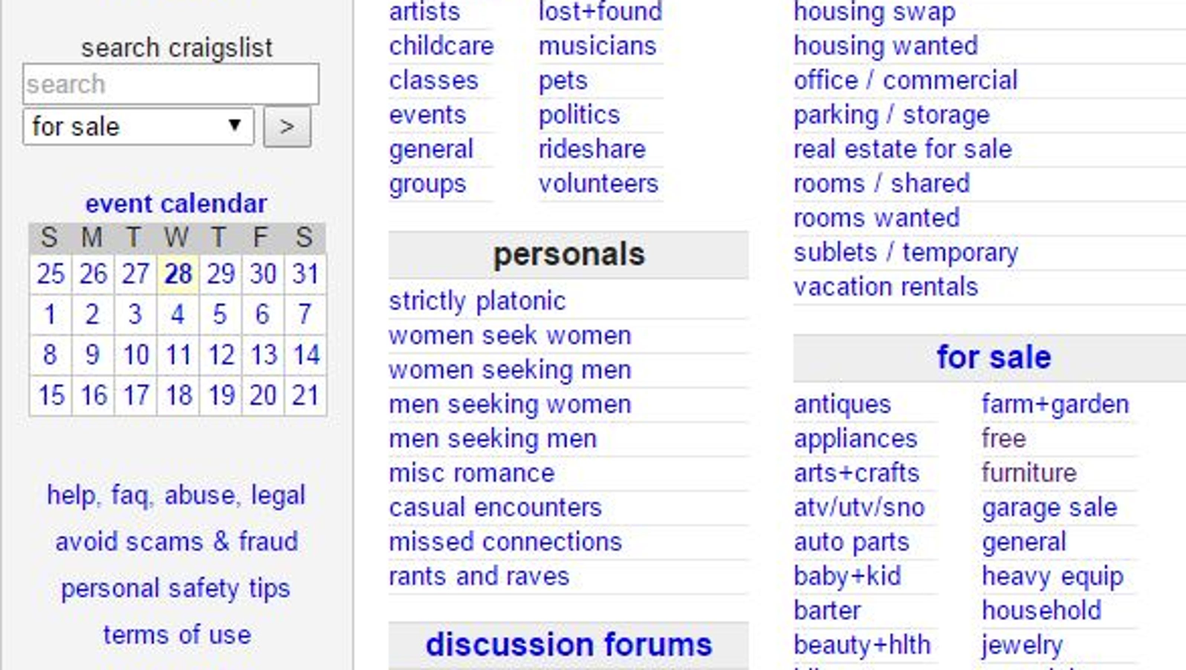Open 'strictly platonic' personals
Viewport: 1186px width, 670px height.
477,302
